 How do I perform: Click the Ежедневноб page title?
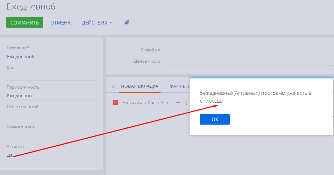pos(31,7)
